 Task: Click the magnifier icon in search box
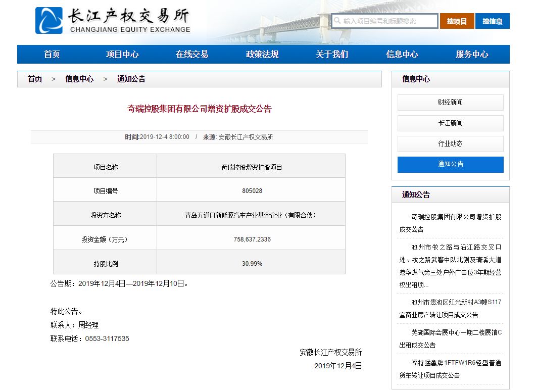(x=337, y=21)
